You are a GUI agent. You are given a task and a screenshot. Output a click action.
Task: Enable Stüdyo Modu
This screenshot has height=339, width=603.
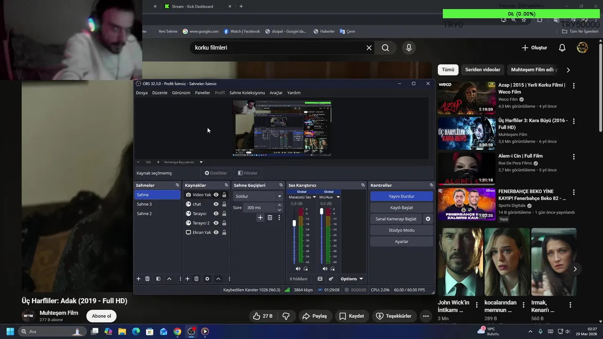coord(401,230)
